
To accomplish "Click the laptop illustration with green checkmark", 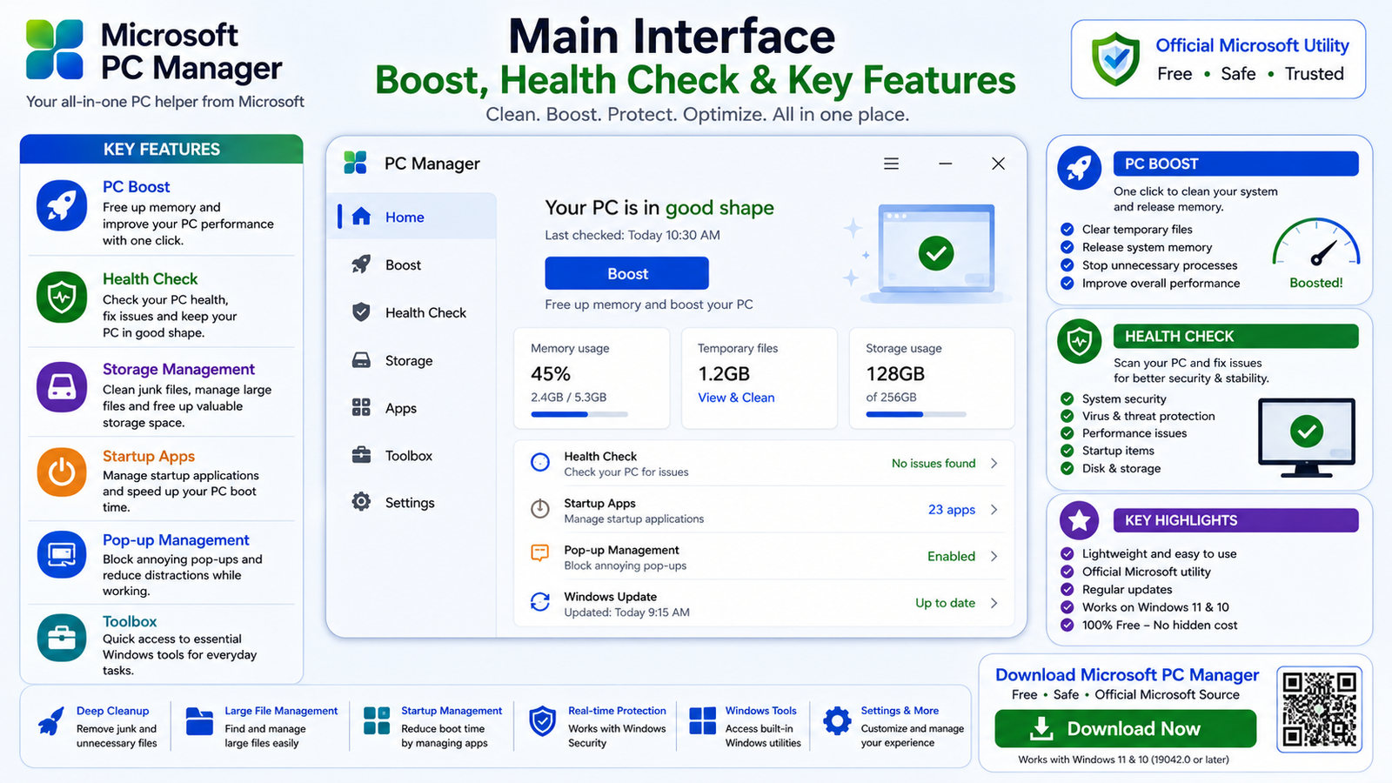I will point(936,252).
